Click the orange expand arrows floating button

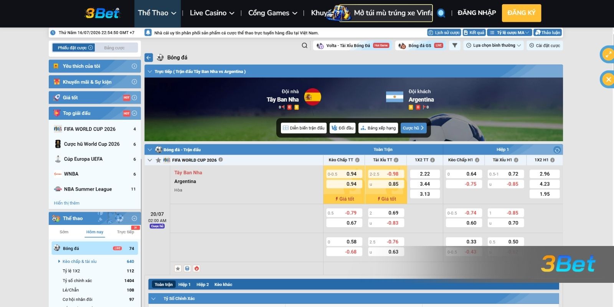608,54
